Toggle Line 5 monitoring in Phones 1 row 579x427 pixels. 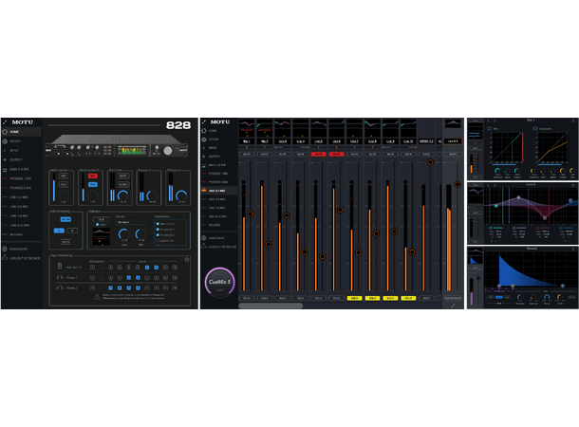[x=128, y=277]
